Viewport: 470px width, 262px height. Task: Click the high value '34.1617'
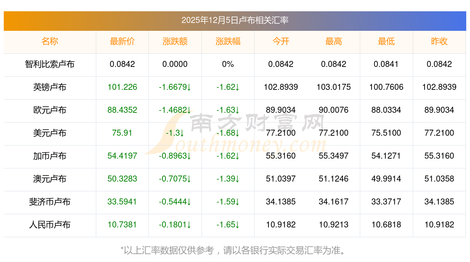[x=334, y=202]
